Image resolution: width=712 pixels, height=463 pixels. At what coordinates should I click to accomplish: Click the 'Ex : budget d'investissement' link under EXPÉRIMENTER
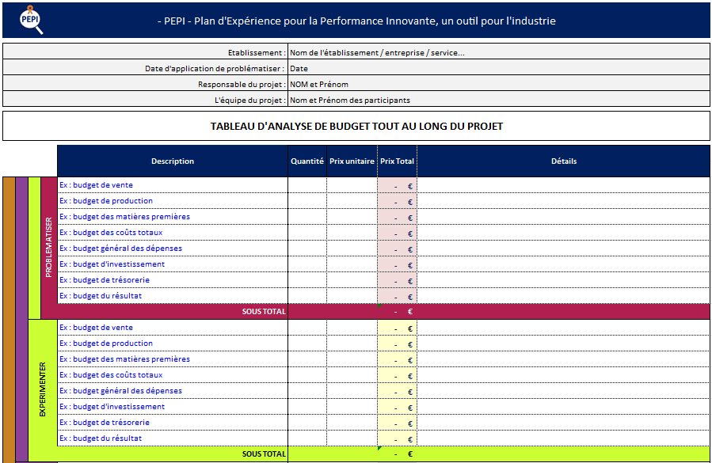tap(111, 406)
